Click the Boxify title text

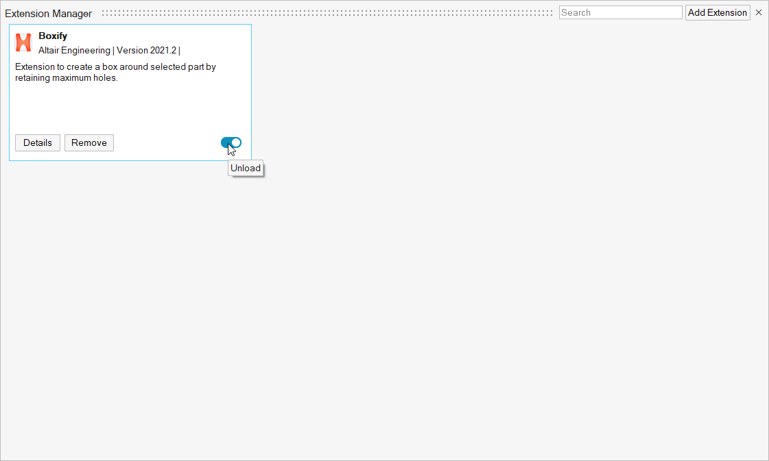click(x=53, y=36)
